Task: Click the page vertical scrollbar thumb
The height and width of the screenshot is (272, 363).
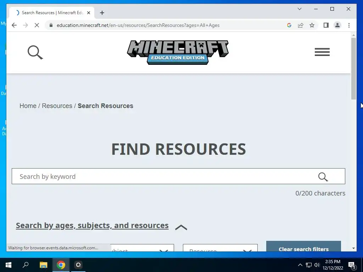Action: click(x=353, y=68)
